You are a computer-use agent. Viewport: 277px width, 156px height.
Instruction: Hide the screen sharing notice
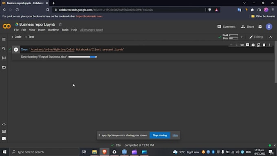175,135
